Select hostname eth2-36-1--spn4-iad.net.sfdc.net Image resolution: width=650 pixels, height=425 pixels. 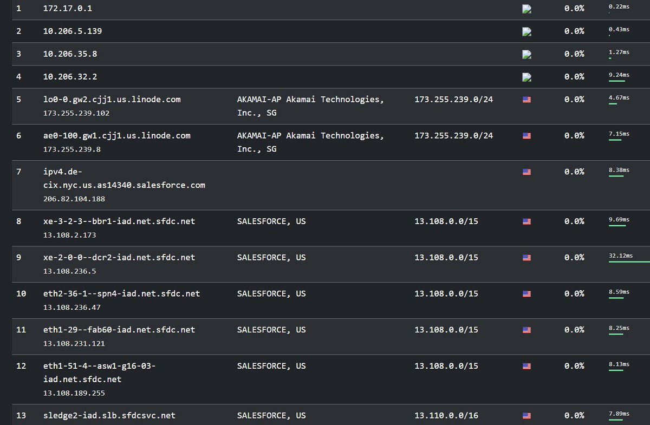[x=122, y=293]
